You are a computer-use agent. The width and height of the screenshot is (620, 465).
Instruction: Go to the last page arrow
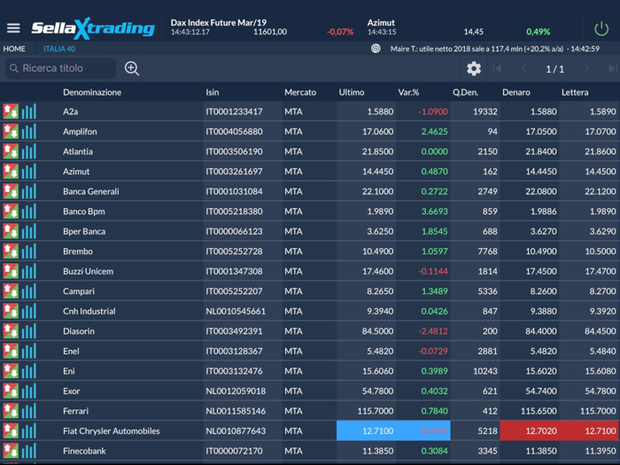coord(613,69)
